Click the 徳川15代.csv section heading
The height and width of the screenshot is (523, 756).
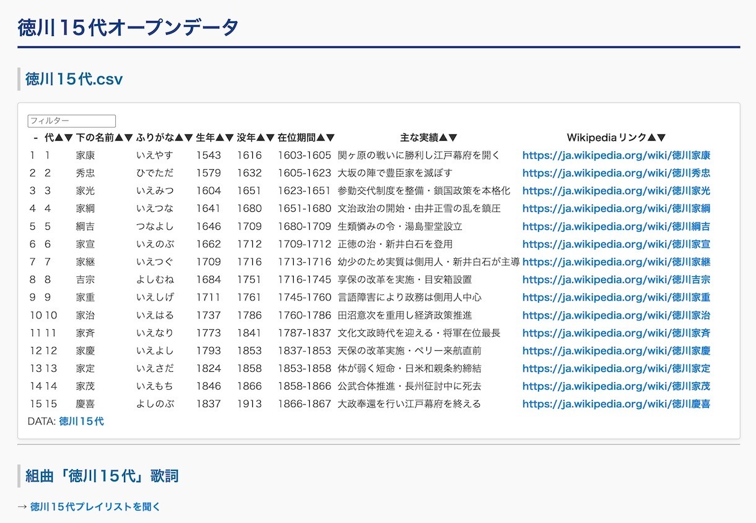74,79
